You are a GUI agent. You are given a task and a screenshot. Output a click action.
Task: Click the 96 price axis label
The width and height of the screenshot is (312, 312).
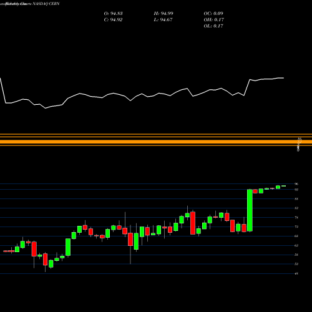point(296,184)
